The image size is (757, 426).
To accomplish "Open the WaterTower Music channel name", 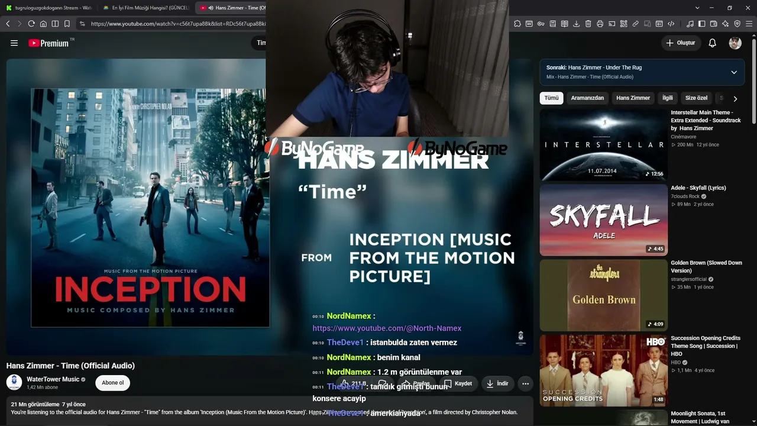I will coord(53,379).
